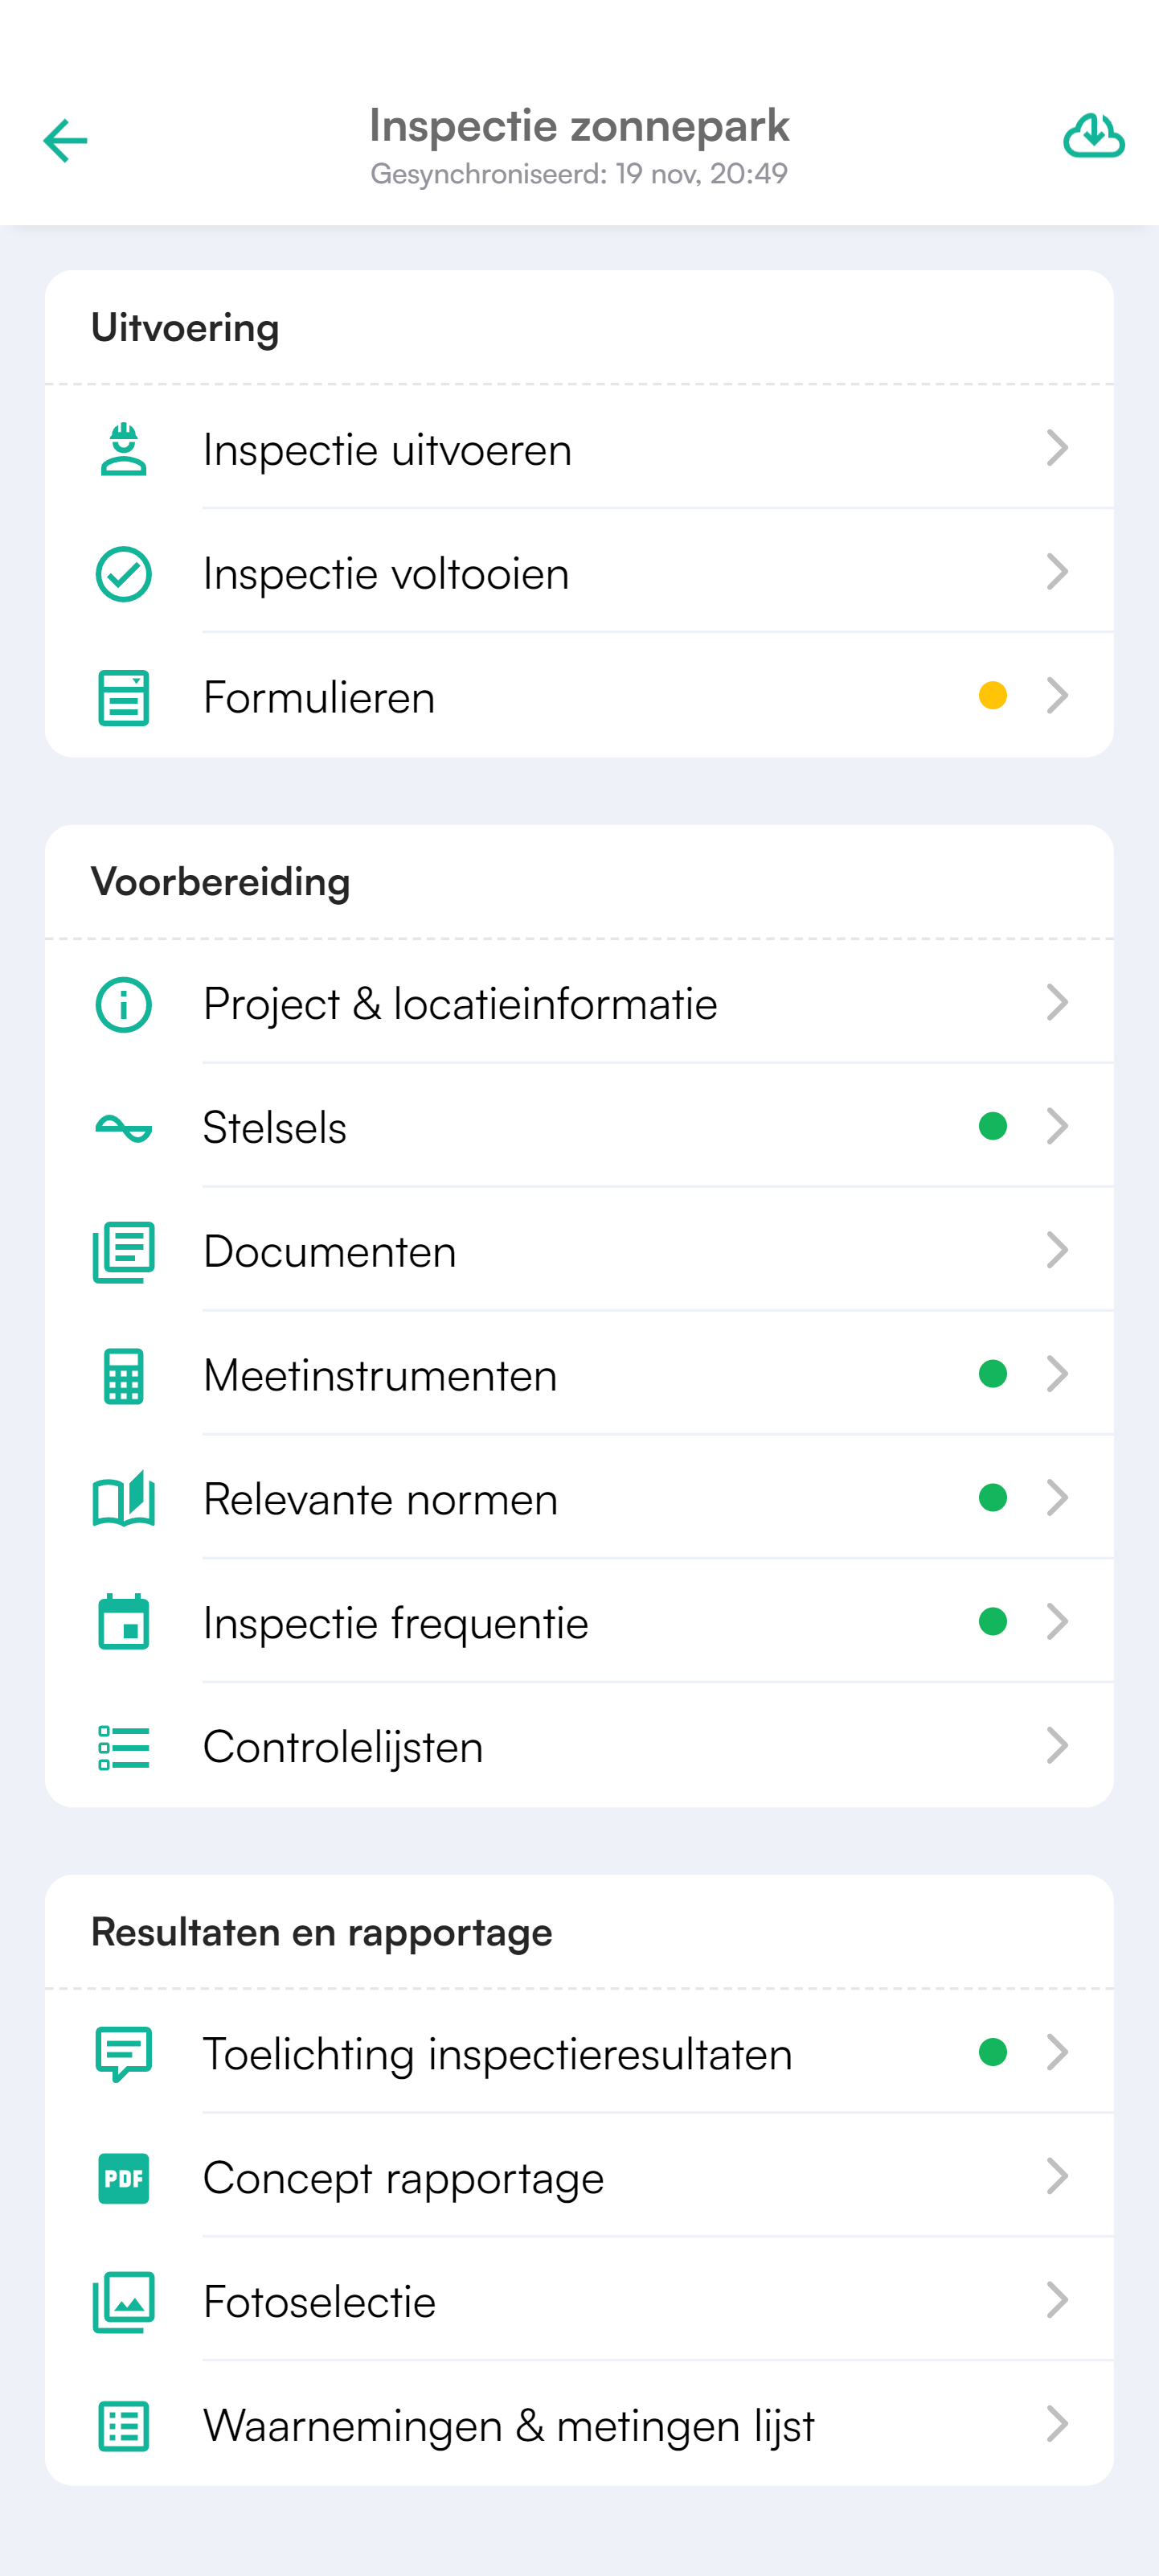Screen dimensions: 1159x2576
Task: Tap the info circle icon
Action: click(124, 1004)
